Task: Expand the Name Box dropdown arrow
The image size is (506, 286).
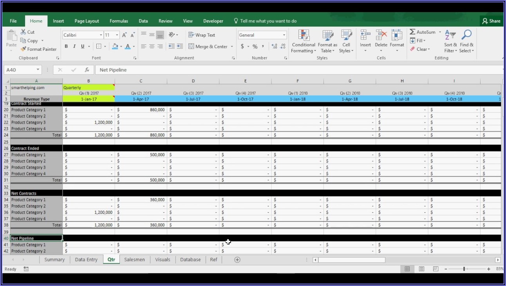Action: 38,70
